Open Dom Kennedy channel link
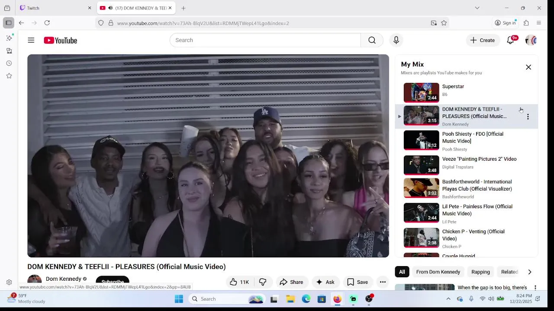 [64, 279]
